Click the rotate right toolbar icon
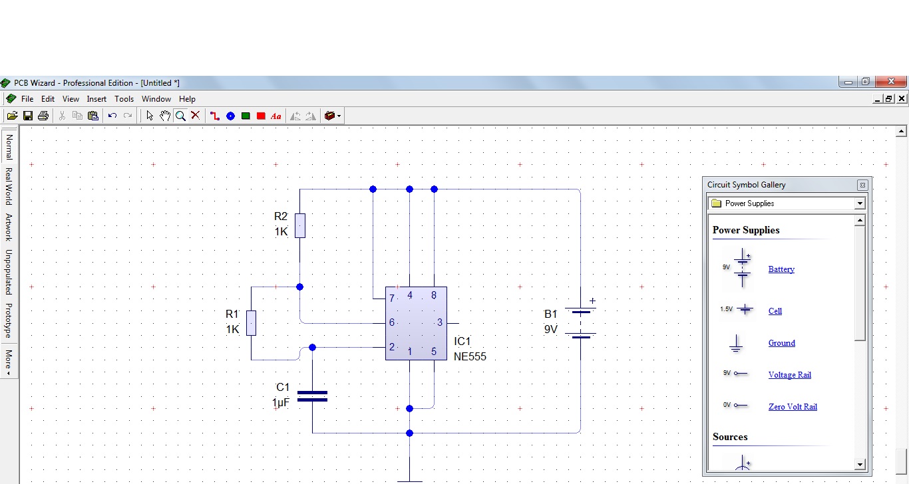Screen dimensions: 909x484 coord(311,116)
